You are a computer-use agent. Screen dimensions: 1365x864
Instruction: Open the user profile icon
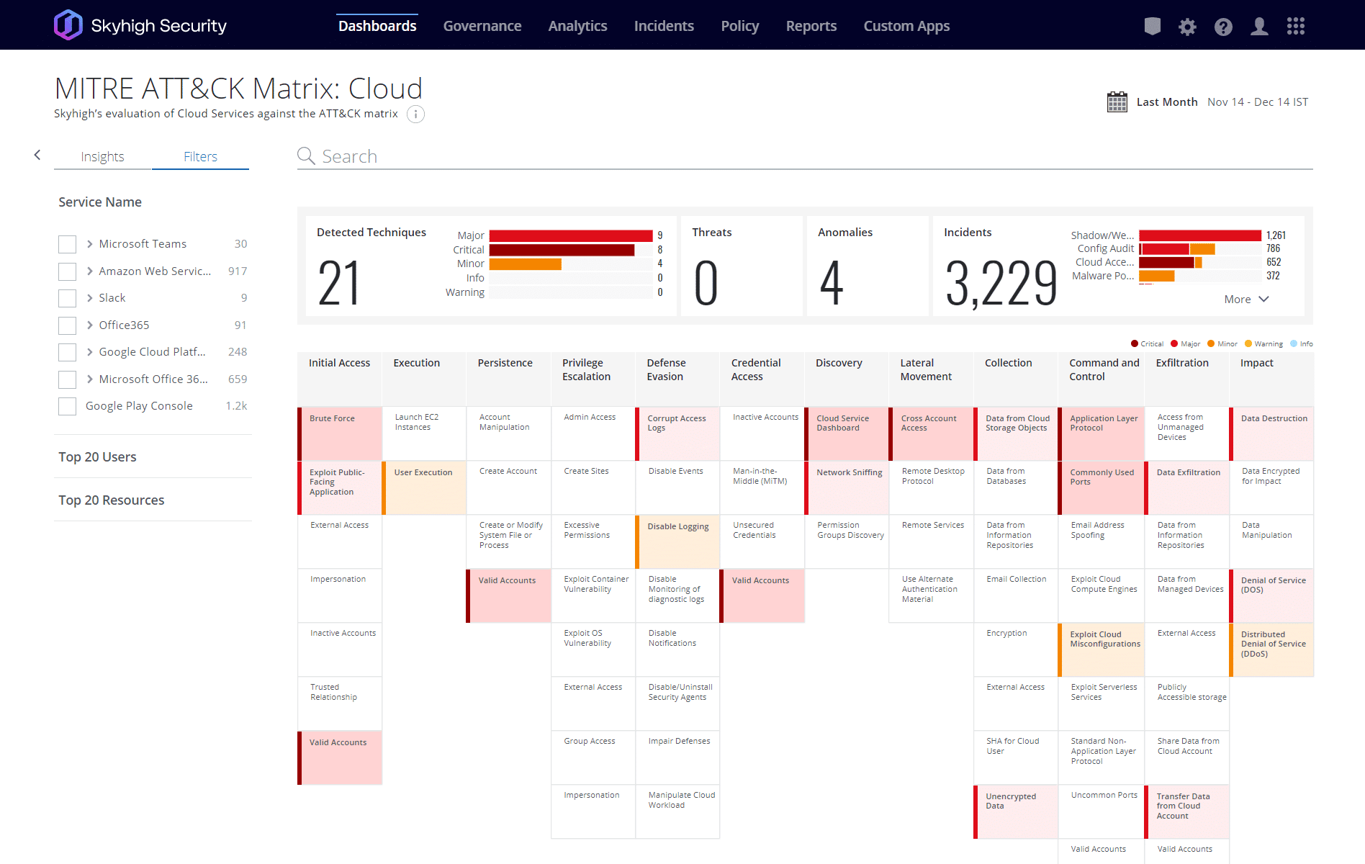click(x=1259, y=27)
